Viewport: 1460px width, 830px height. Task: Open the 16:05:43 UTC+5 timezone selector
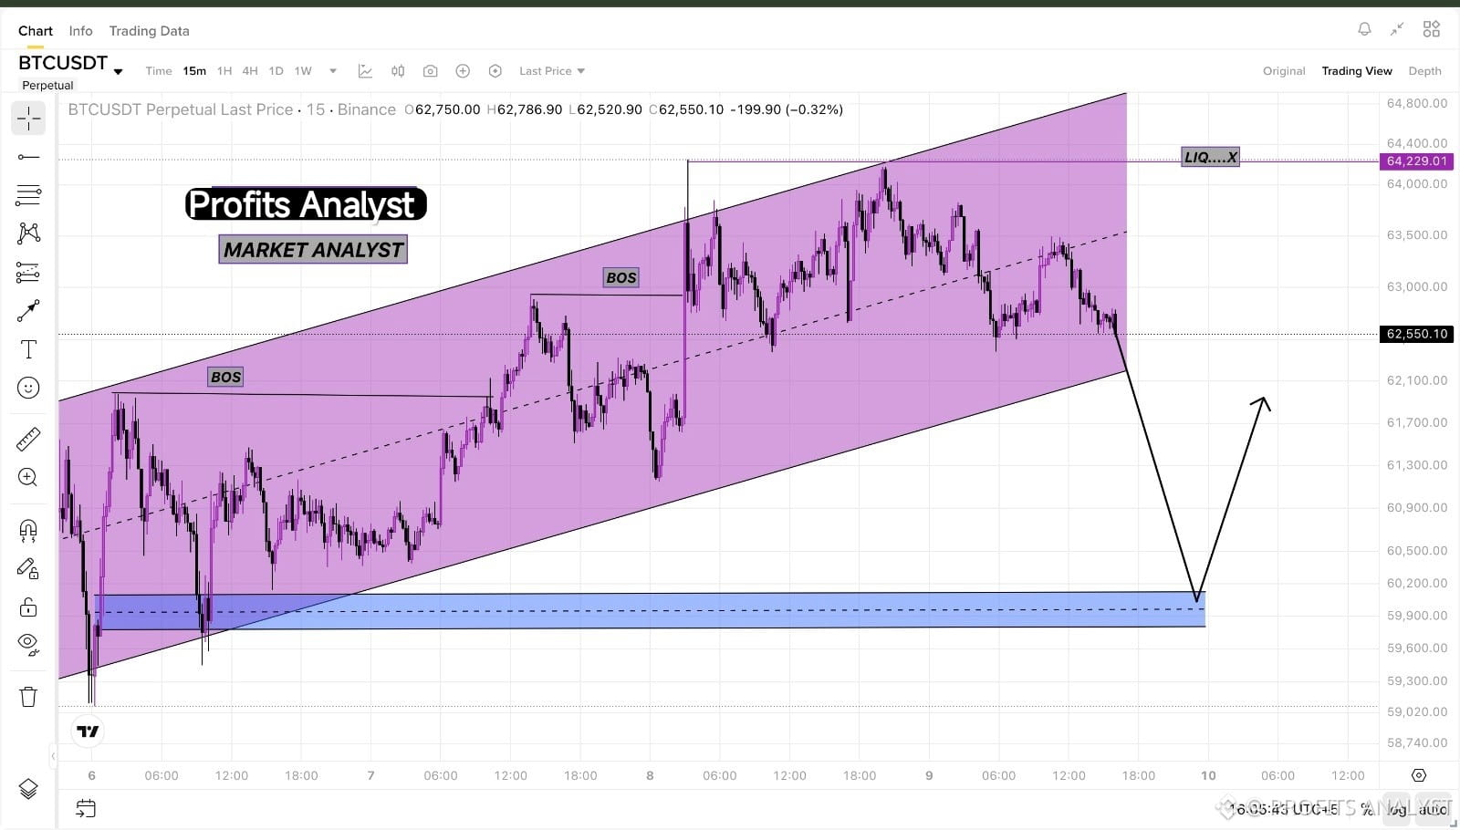click(x=1284, y=808)
